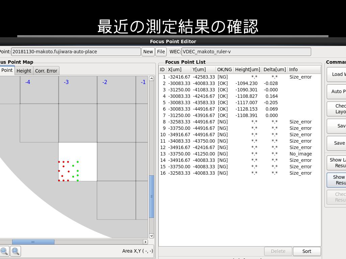Viewport: 346px width, 259px height.
Task: Click the Show Last Result button
Action: pyautogui.click(x=337, y=163)
